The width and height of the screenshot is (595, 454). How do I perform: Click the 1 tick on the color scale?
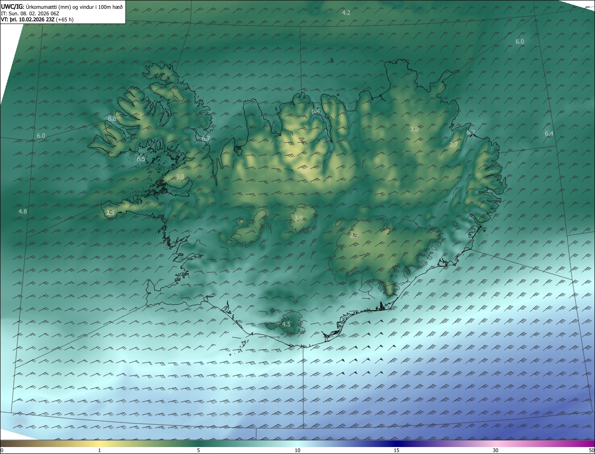tap(99, 450)
